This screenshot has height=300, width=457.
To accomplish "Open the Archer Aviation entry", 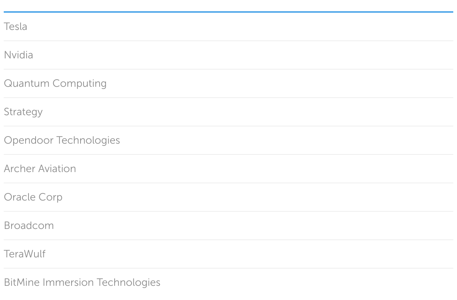I will pyautogui.click(x=40, y=169).
